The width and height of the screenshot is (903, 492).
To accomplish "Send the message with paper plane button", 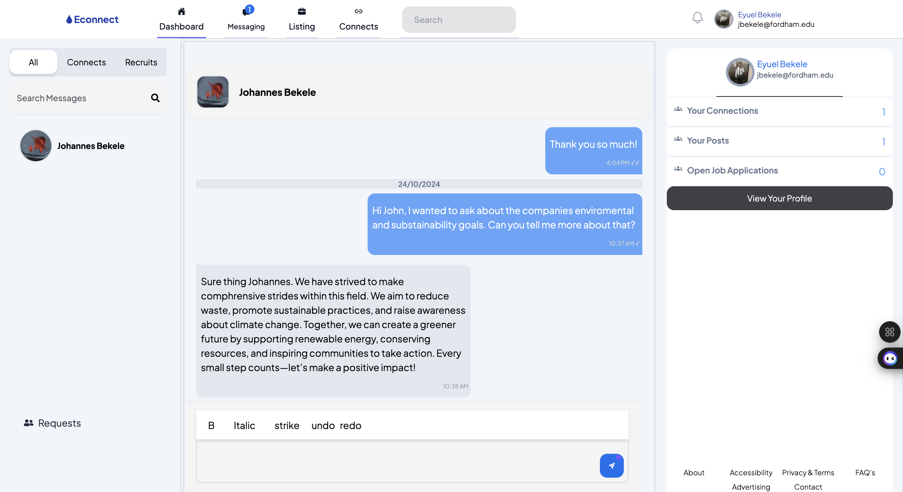I will 611,465.
